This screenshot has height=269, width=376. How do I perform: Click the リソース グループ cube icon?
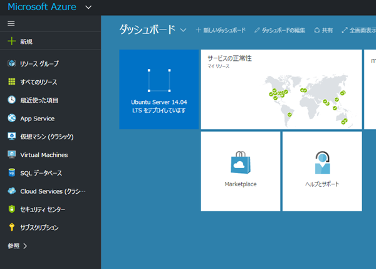click(11, 63)
